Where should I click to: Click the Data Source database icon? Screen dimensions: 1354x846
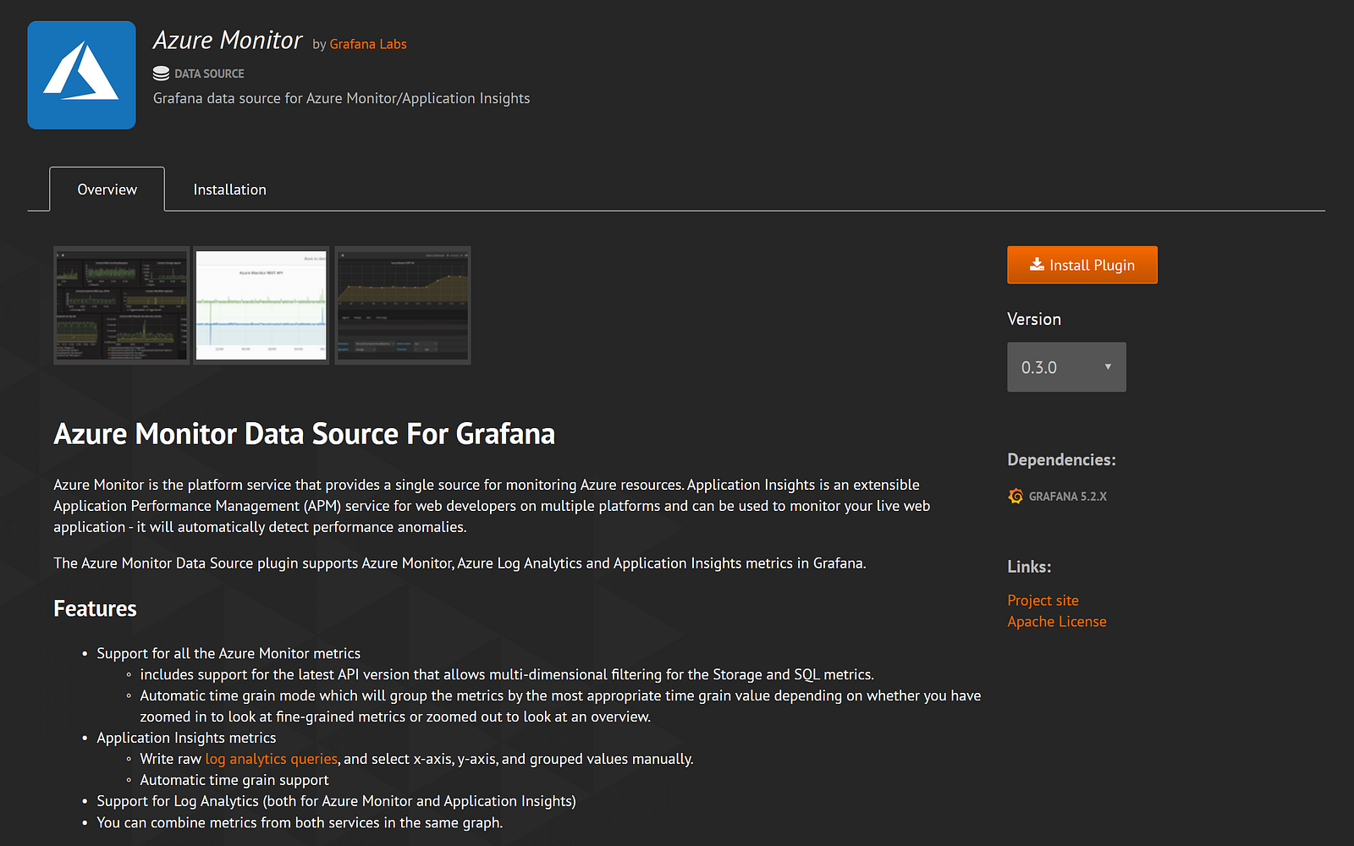point(161,74)
